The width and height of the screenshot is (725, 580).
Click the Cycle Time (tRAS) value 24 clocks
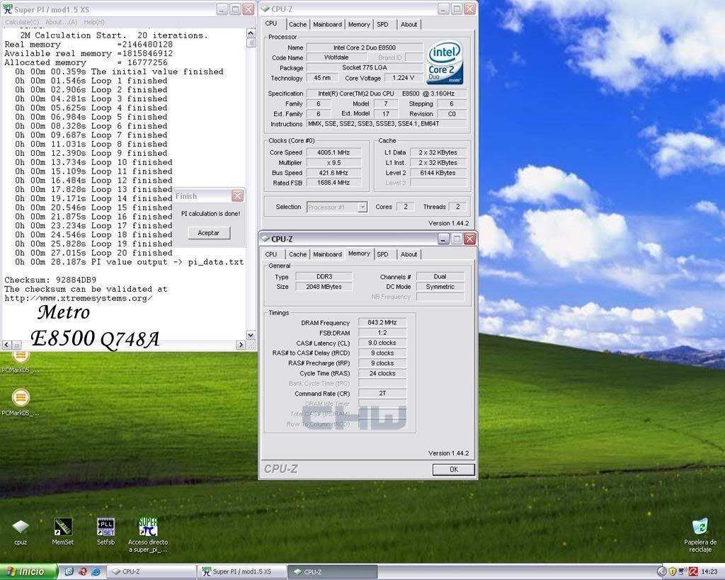(382, 373)
